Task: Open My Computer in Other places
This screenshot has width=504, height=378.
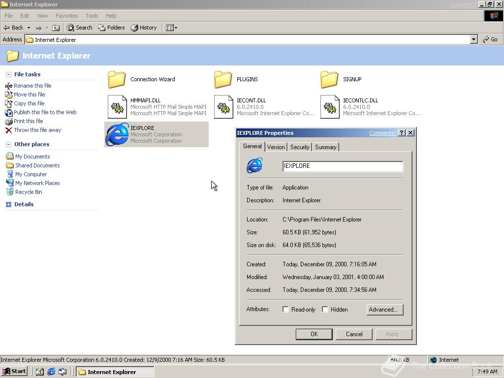Action: coord(31,174)
